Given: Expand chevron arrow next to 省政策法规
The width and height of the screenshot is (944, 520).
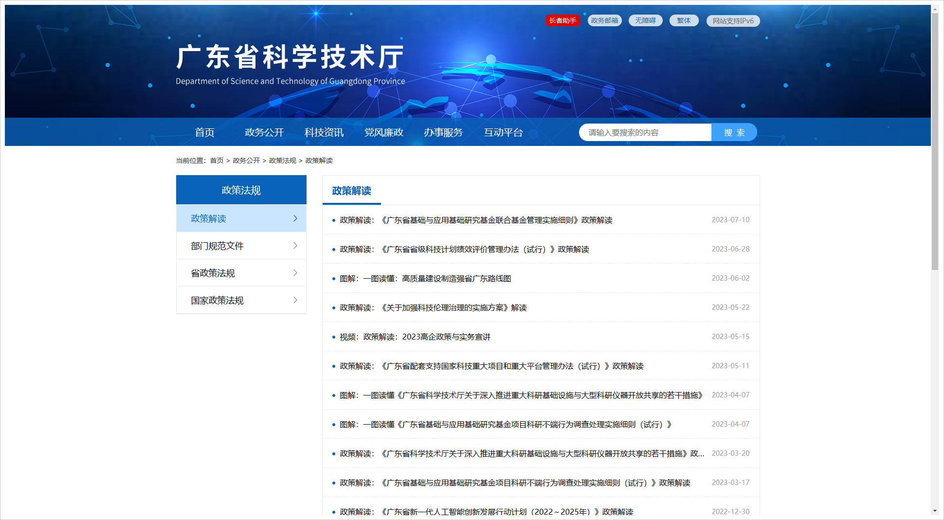Looking at the screenshot, I should point(295,273).
